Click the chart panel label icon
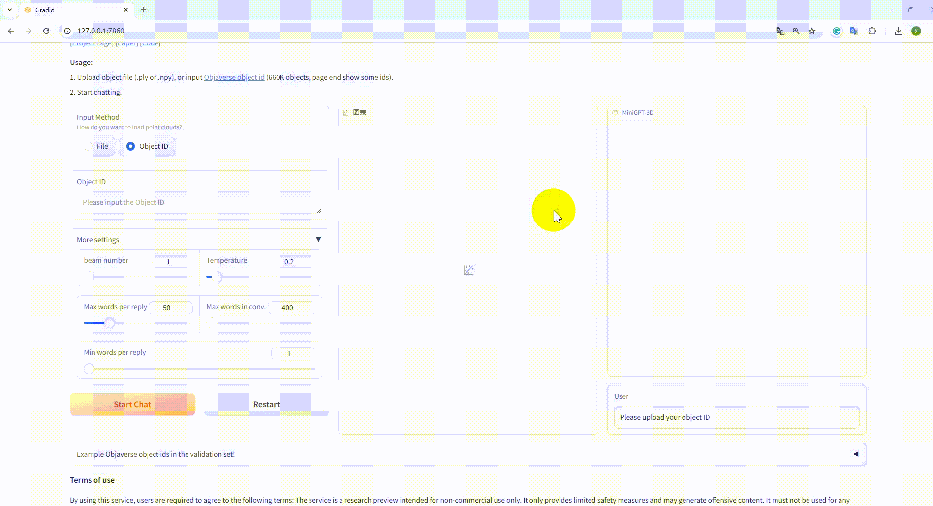The height and width of the screenshot is (506, 933). (346, 113)
